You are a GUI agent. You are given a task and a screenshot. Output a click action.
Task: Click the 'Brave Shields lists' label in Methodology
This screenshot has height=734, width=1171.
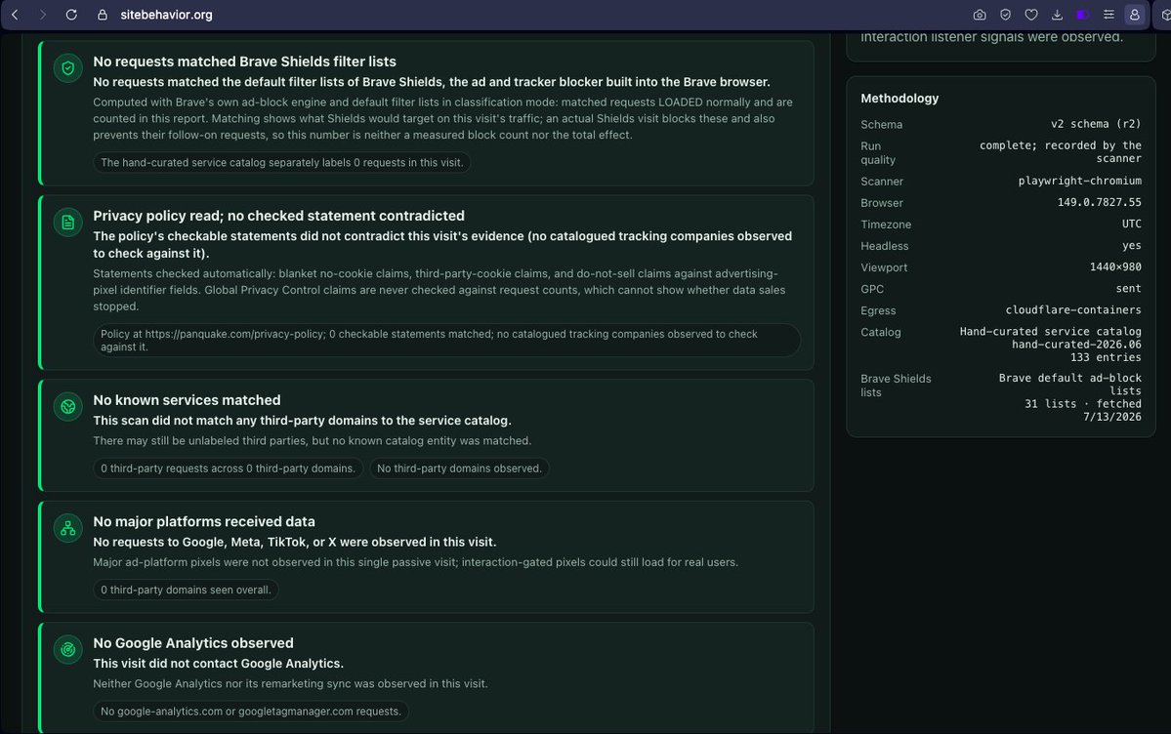896,386
